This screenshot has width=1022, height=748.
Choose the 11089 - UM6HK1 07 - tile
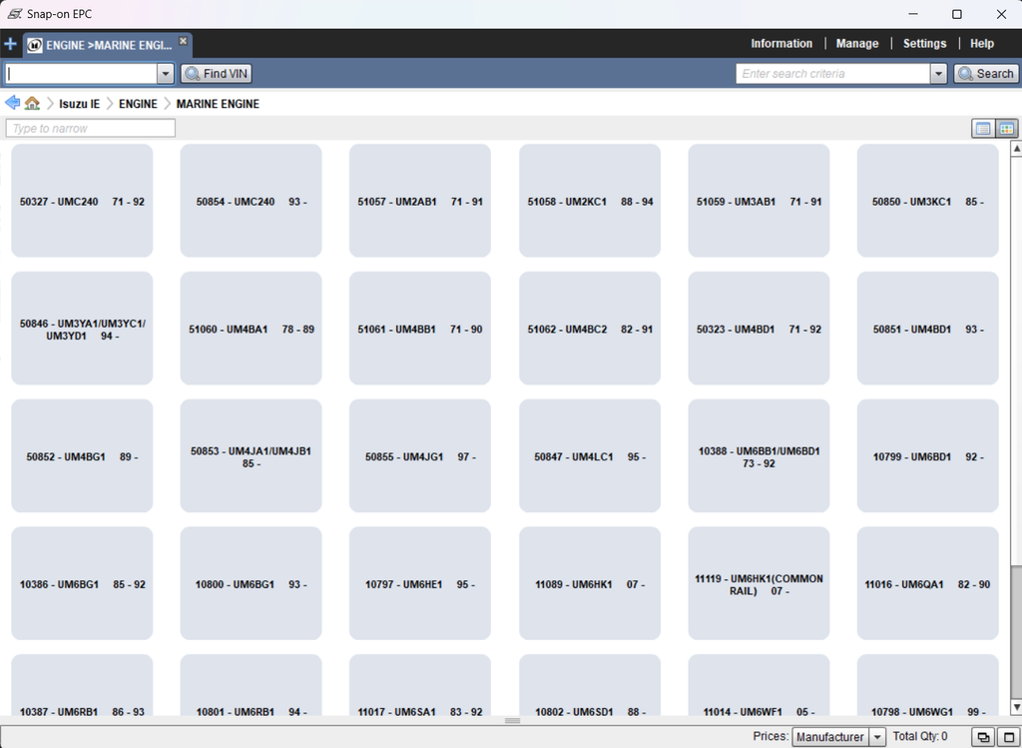point(590,583)
